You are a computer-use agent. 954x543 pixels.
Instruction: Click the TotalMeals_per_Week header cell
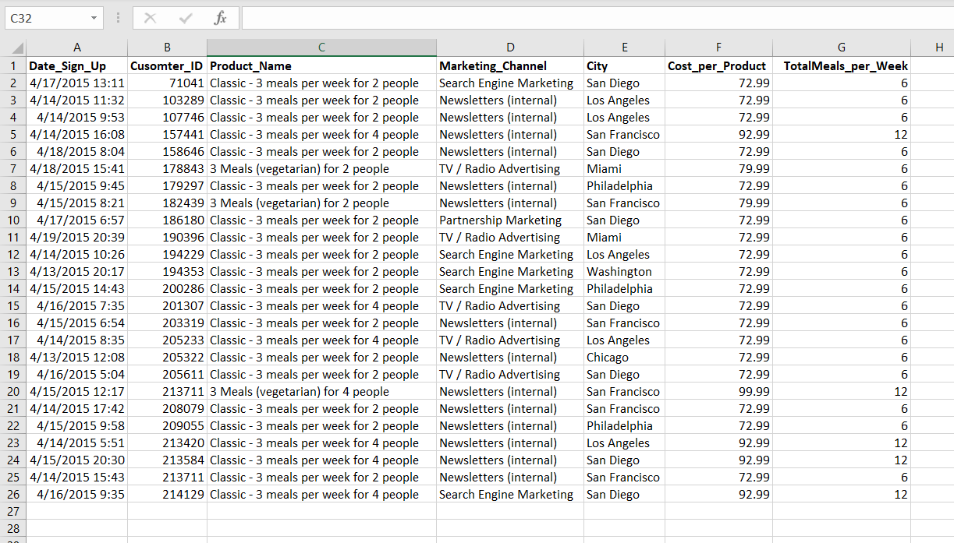click(841, 66)
